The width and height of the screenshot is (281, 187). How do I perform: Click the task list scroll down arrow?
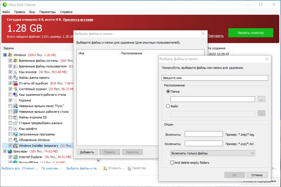click(x=99, y=161)
